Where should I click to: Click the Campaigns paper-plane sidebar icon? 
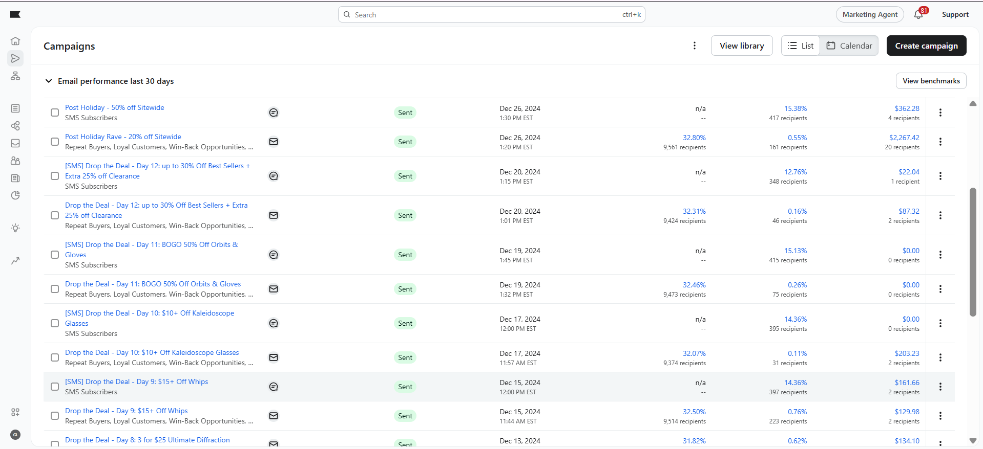coord(15,58)
